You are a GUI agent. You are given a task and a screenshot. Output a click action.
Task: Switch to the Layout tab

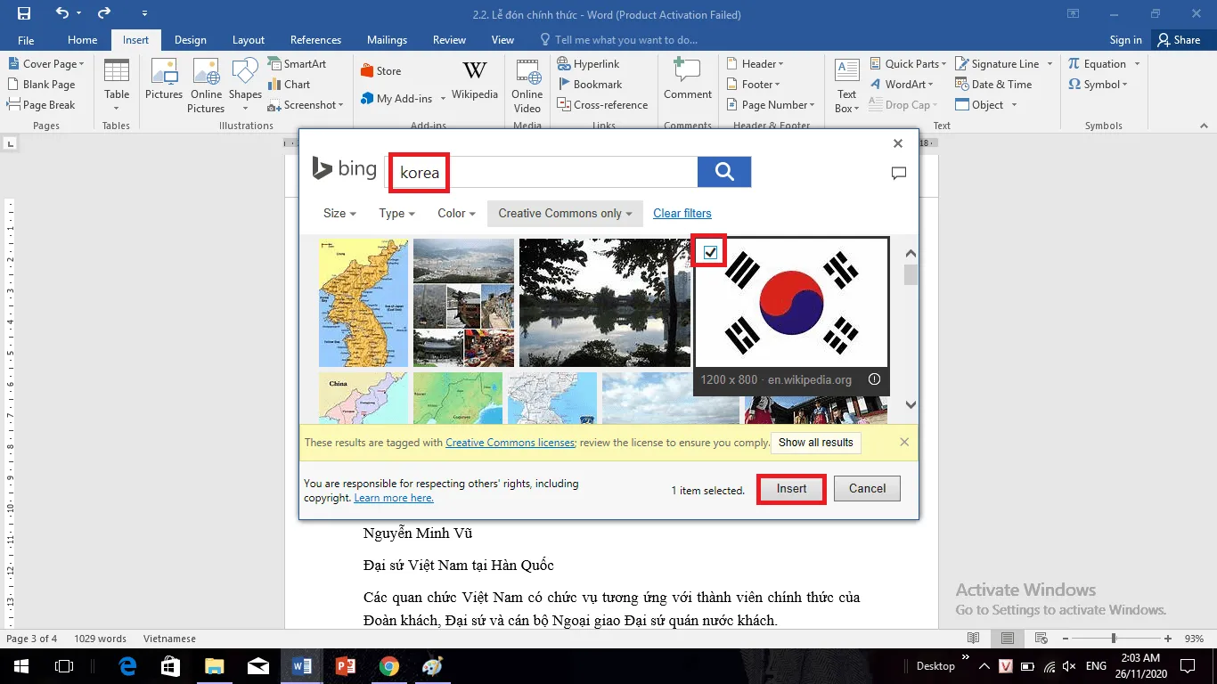[x=249, y=40]
